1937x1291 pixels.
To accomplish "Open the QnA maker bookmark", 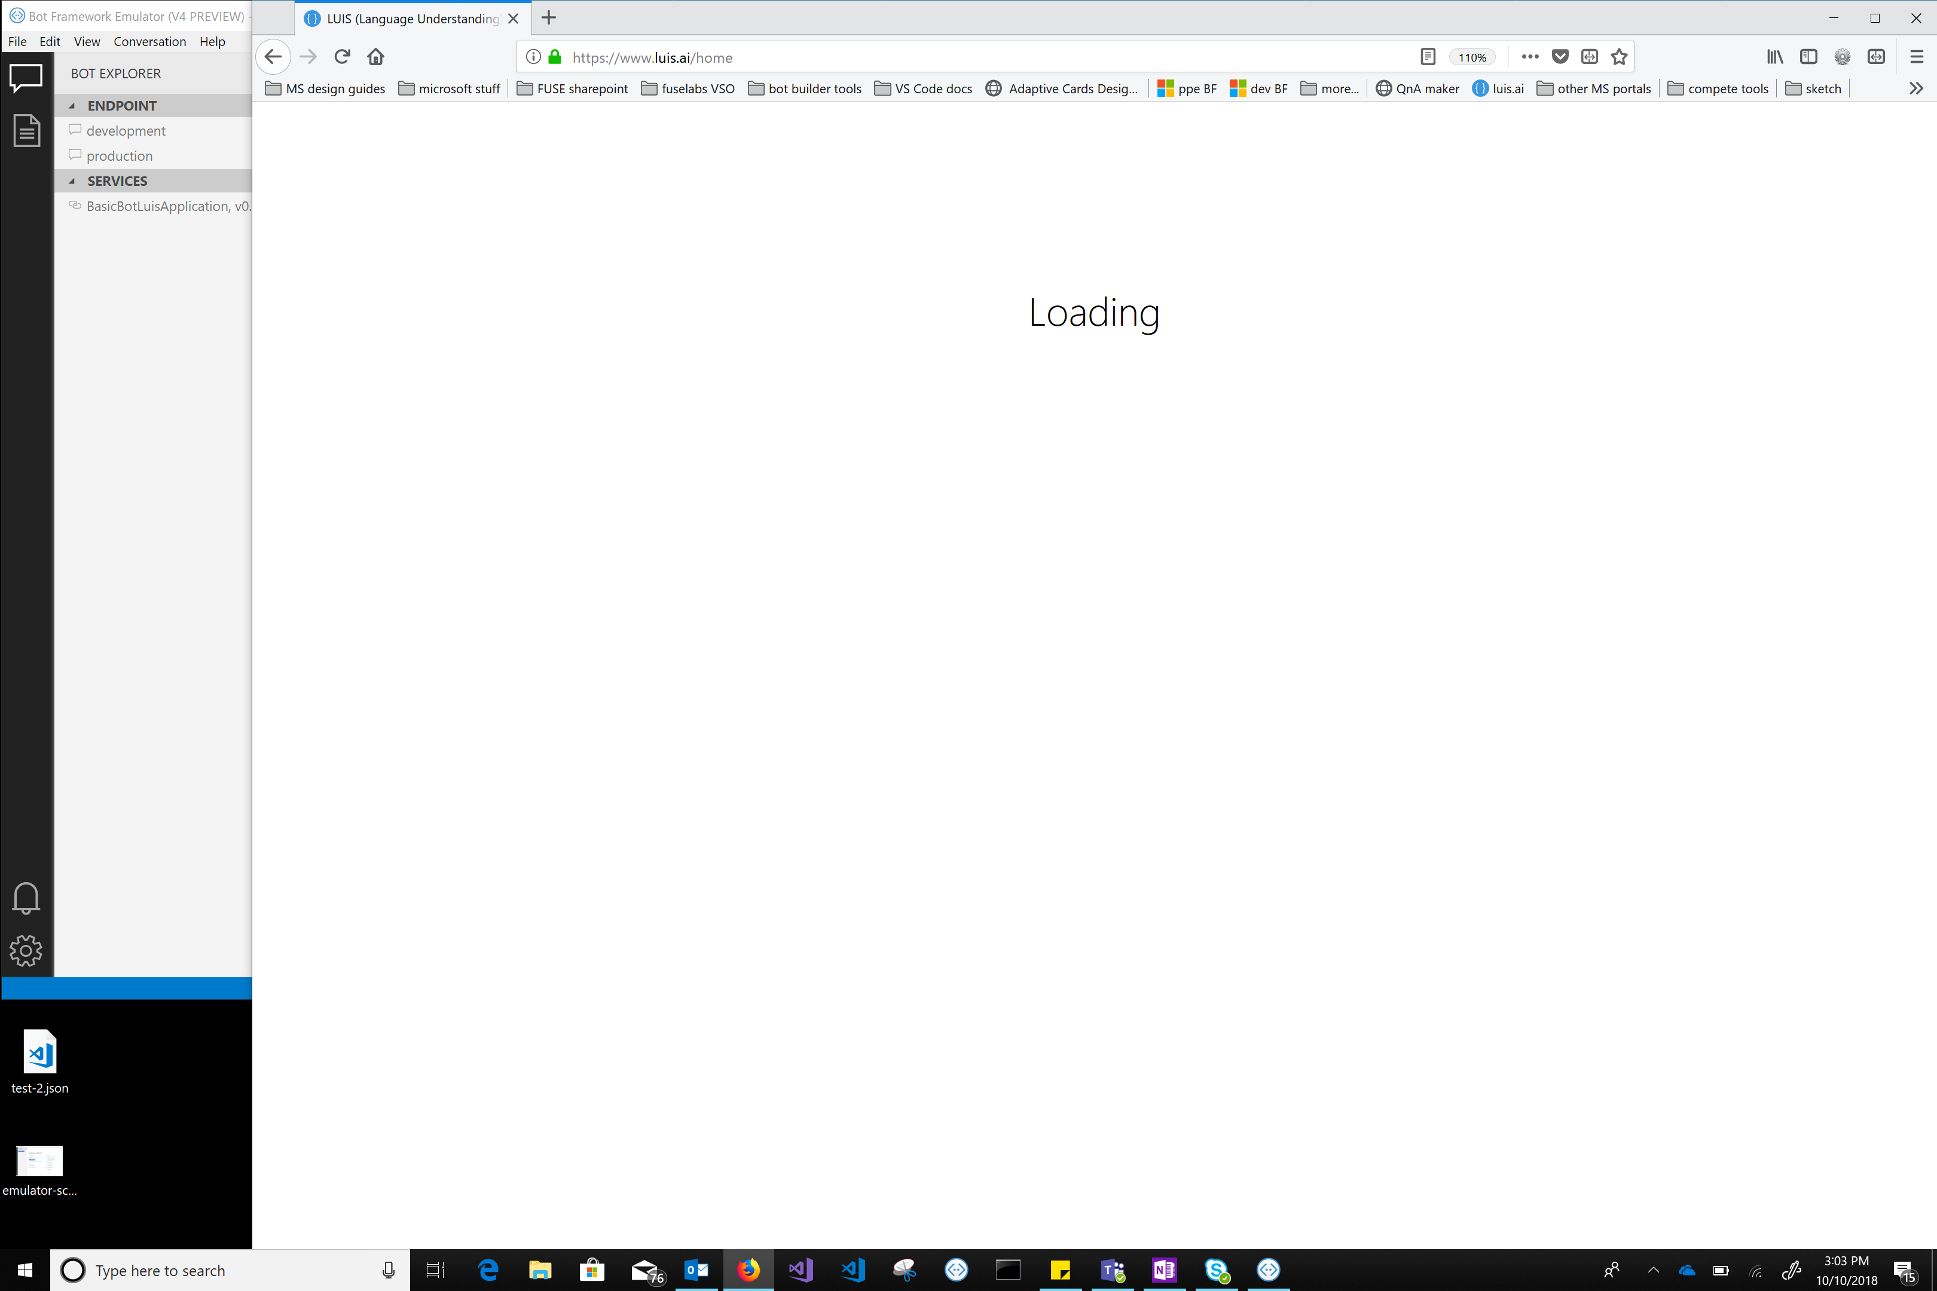I will click(x=1418, y=88).
